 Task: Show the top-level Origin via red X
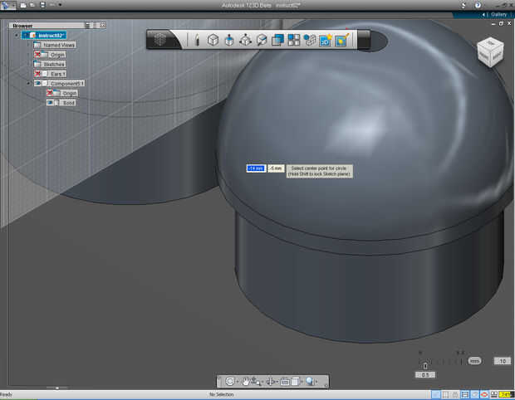(37, 55)
